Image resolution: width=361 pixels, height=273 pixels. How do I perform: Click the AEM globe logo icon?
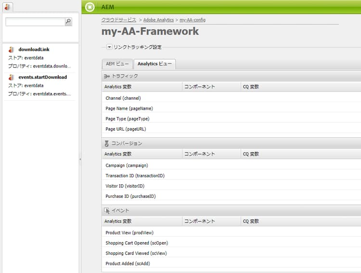point(90,7)
